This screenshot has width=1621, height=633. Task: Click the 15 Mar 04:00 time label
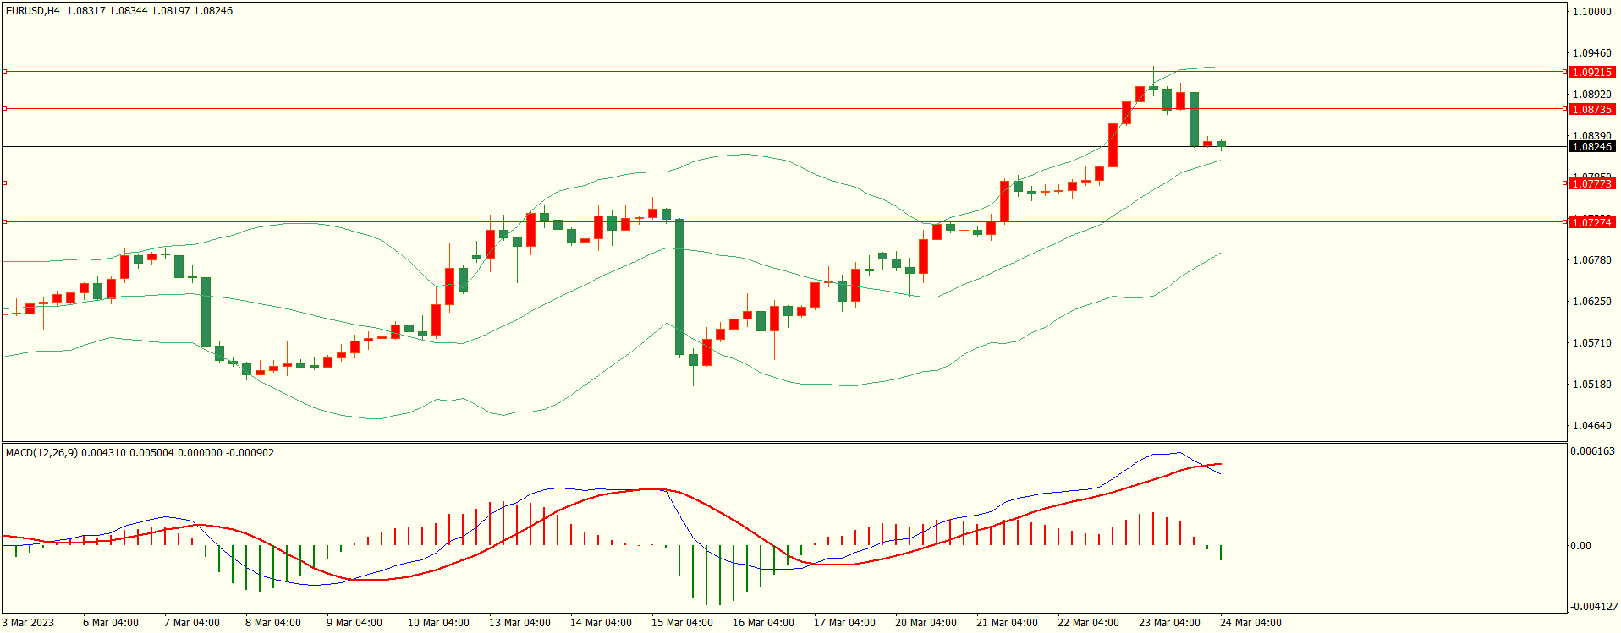pyautogui.click(x=682, y=623)
